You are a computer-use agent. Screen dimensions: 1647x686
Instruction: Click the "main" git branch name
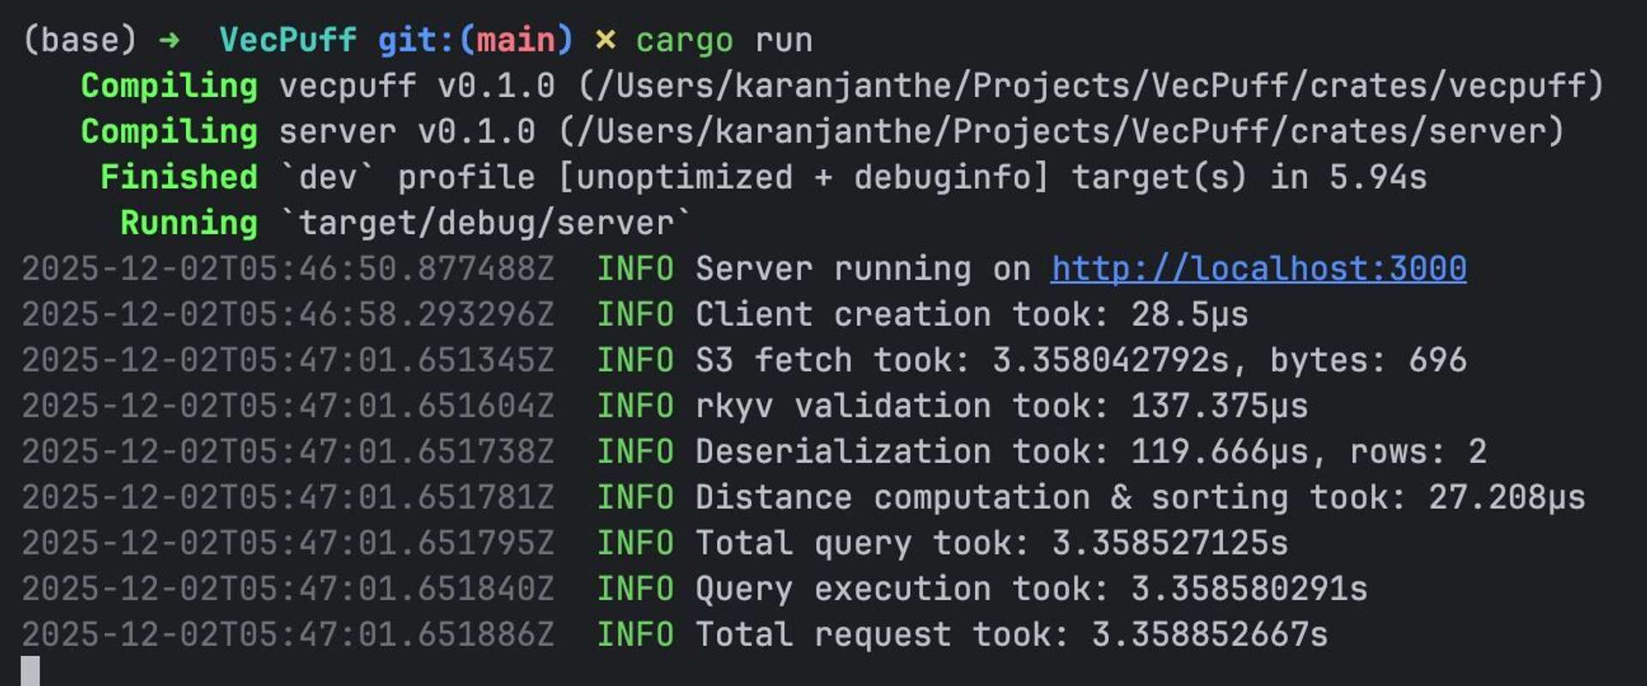click(x=516, y=40)
